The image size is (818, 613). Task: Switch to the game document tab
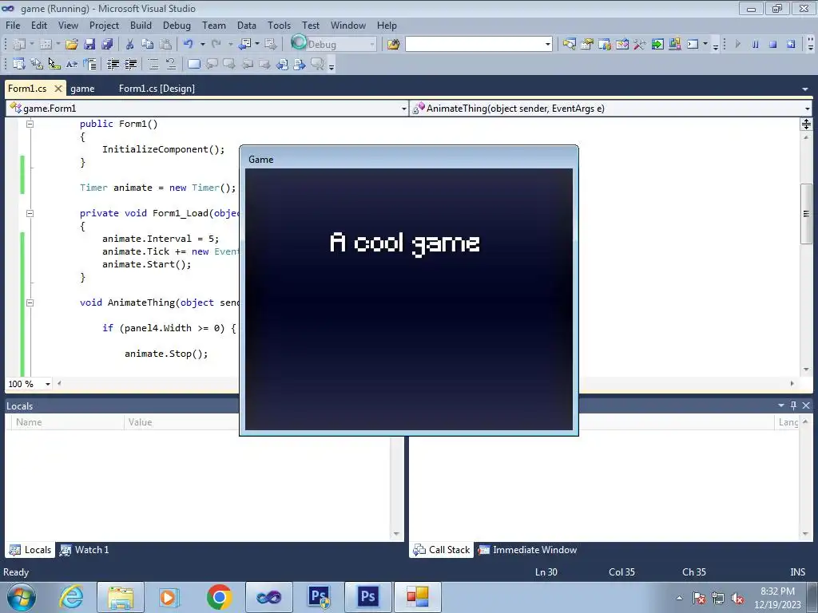[82, 89]
